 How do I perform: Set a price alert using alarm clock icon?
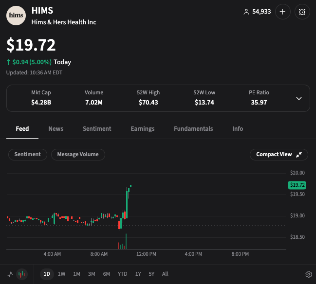point(302,12)
